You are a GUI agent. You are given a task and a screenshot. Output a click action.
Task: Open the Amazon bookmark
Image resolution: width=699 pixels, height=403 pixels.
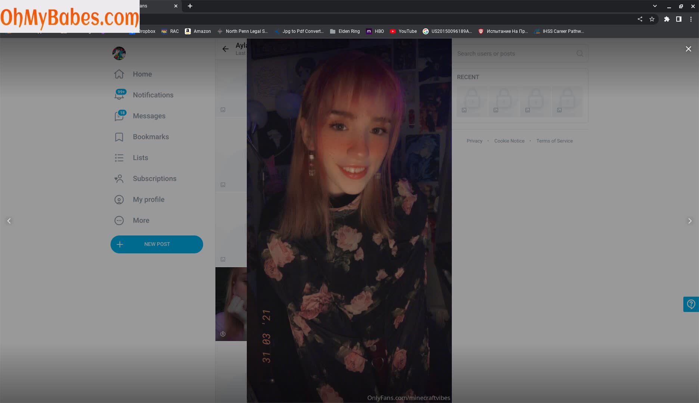click(x=198, y=31)
